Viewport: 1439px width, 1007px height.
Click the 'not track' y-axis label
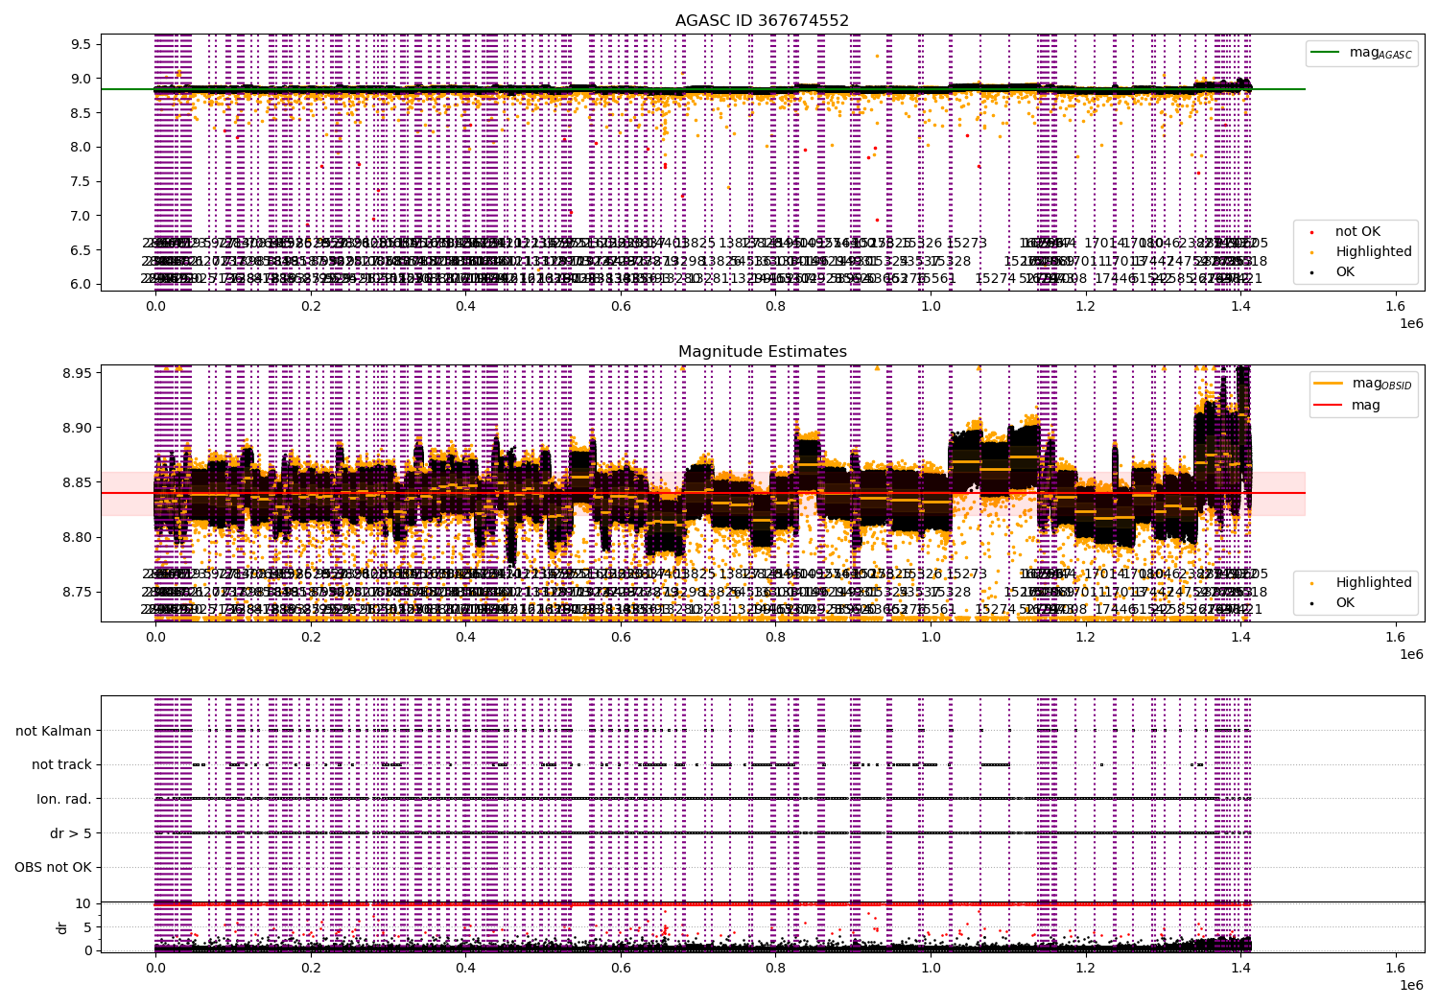pyautogui.click(x=61, y=764)
